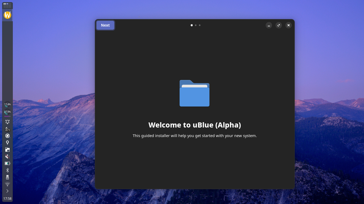364x204 pixels.
Task: Click the blue folder icon in the installer
Action: point(195,93)
